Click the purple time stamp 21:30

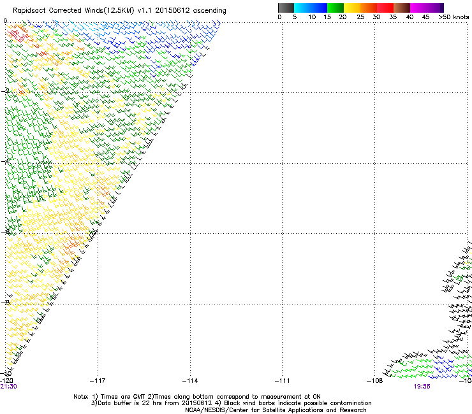click(x=9, y=387)
